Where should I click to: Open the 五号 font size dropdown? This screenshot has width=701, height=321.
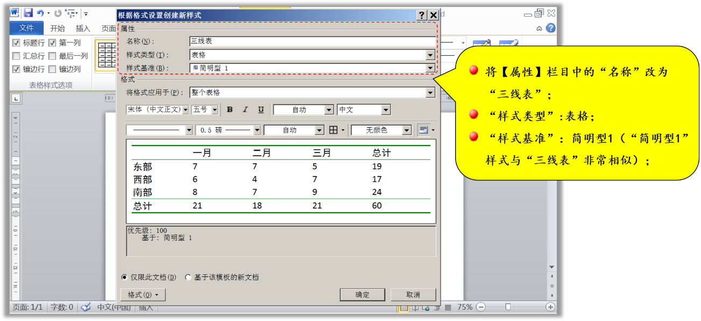pos(215,110)
